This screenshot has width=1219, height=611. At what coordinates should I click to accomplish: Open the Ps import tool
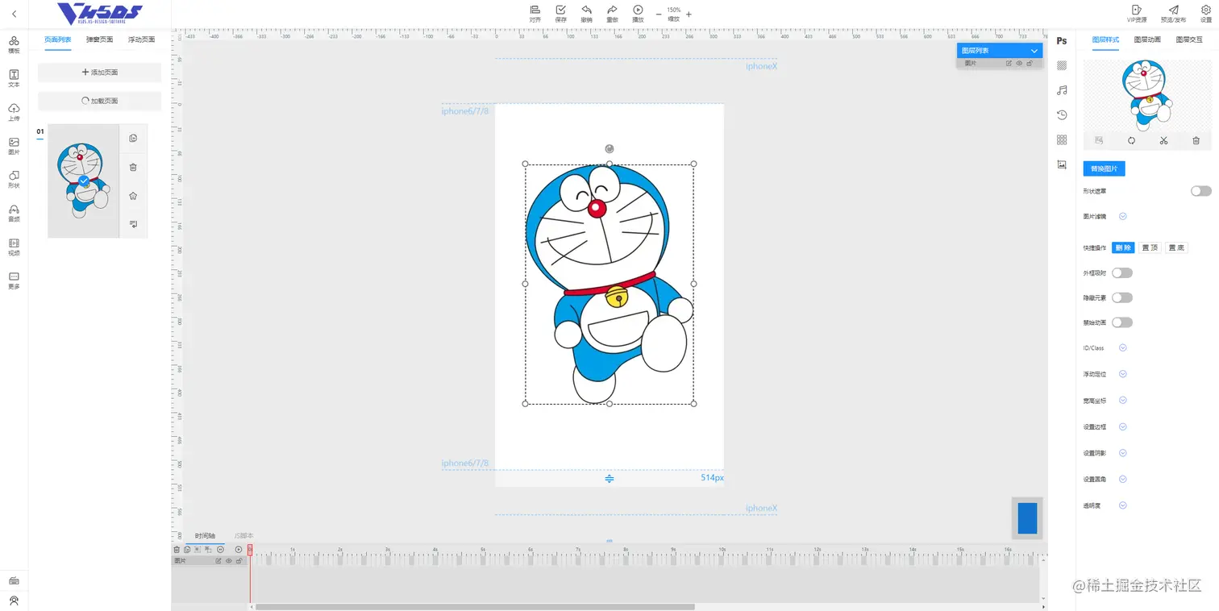(1062, 41)
